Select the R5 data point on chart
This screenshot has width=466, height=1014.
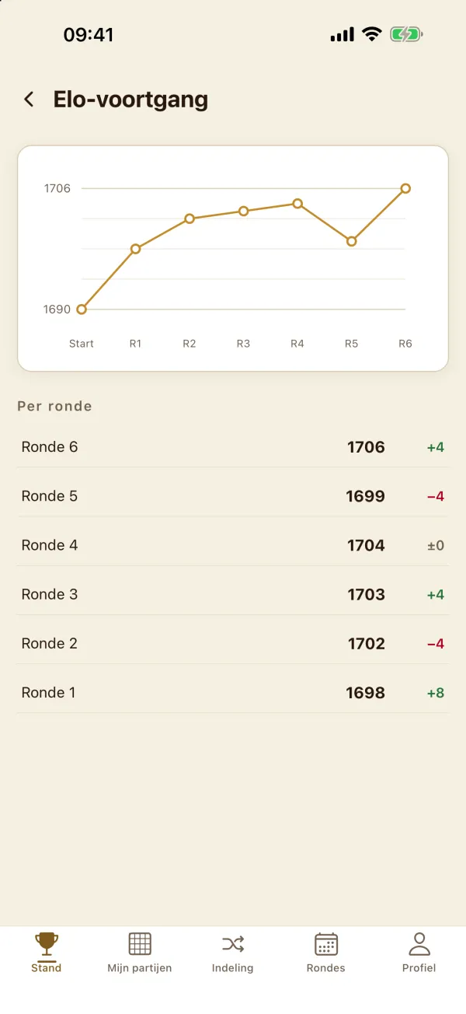pos(351,241)
